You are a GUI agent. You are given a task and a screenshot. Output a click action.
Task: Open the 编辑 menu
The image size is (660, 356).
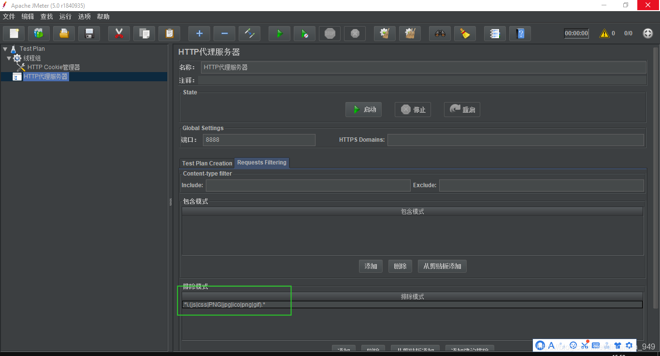coord(28,16)
